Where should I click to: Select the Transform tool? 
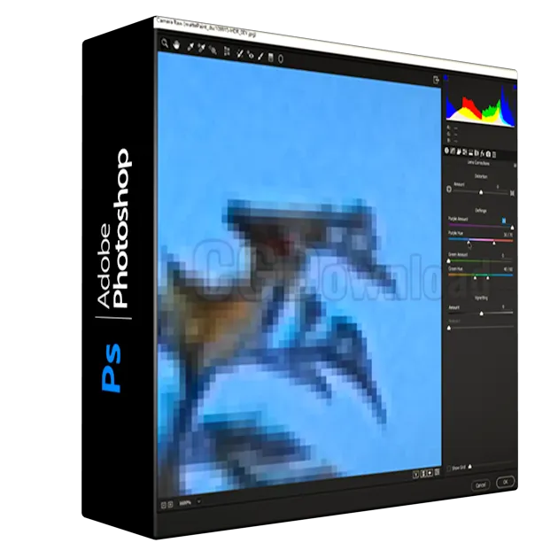click(x=227, y=51)
